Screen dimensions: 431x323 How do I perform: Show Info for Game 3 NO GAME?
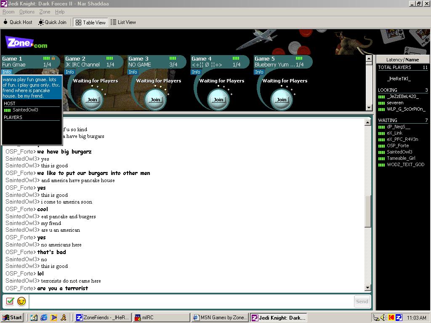tap(133, 72)
